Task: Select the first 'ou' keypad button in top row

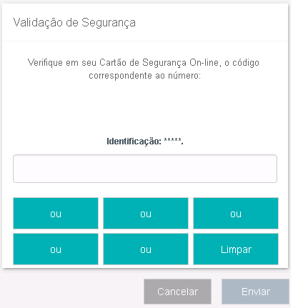Action: pos(56,213)
